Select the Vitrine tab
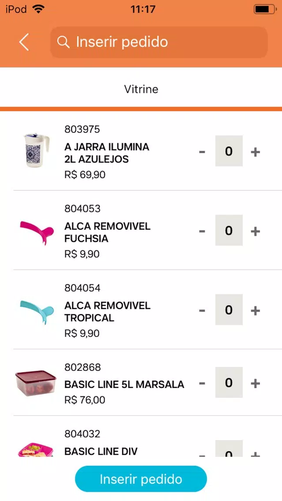Screen dimensions: 282x501 pos(141,89)
